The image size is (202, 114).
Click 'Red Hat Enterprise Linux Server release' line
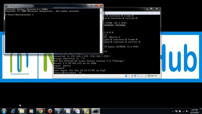[x=89, y=61]
